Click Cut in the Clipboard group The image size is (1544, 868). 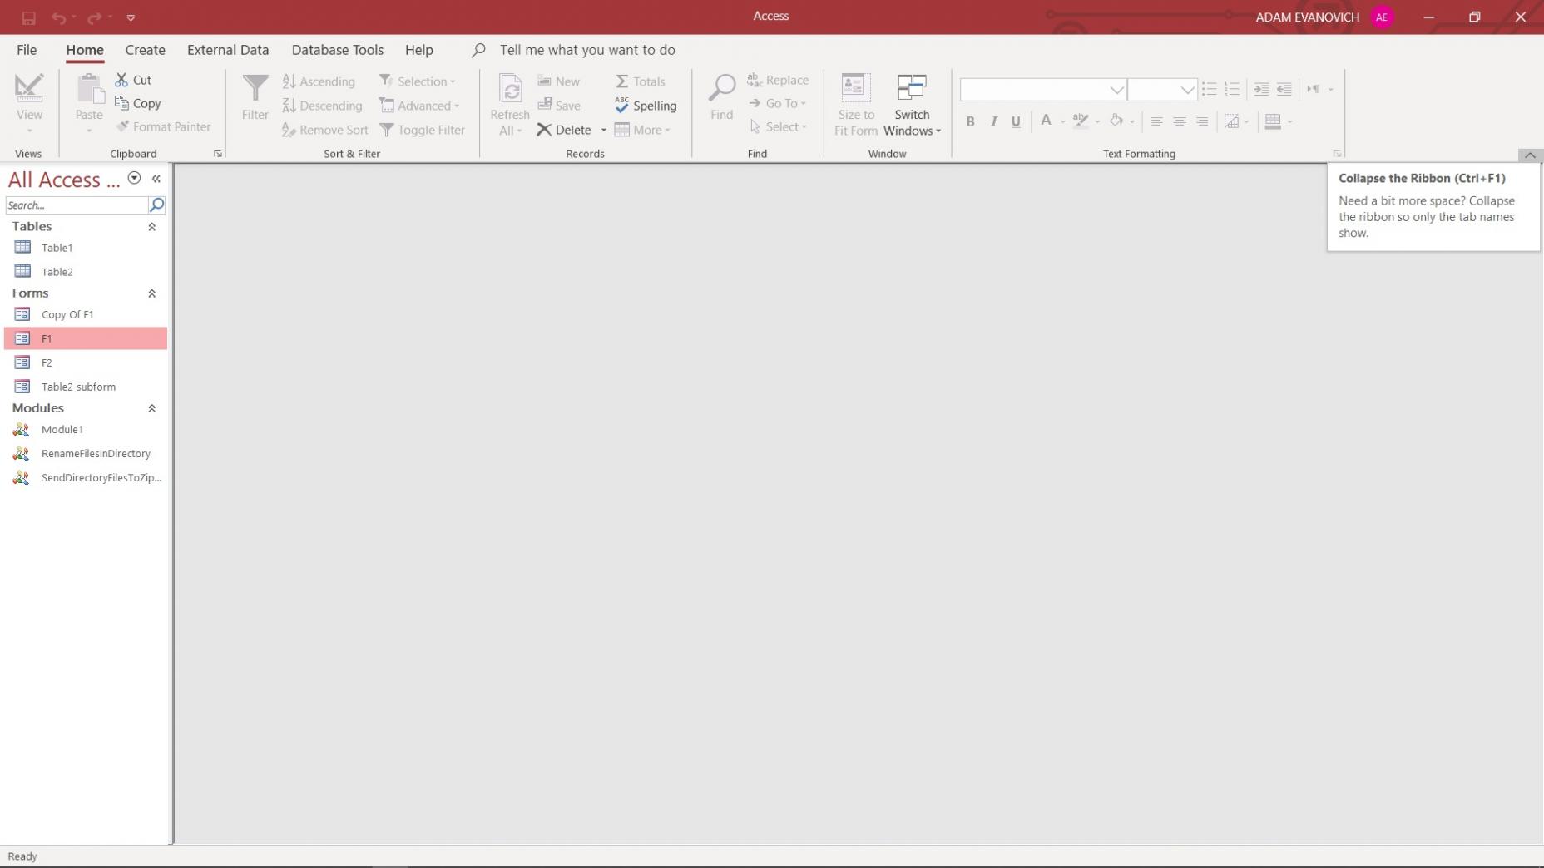(133, 80)
